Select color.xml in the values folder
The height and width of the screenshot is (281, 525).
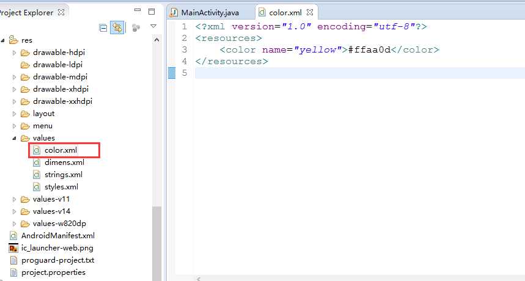pos(61,150)
